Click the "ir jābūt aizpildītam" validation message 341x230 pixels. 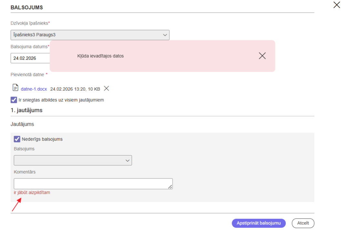coord(32,193)
